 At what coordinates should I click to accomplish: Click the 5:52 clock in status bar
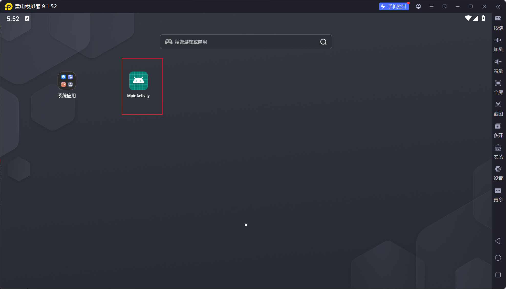coord(13,19)
